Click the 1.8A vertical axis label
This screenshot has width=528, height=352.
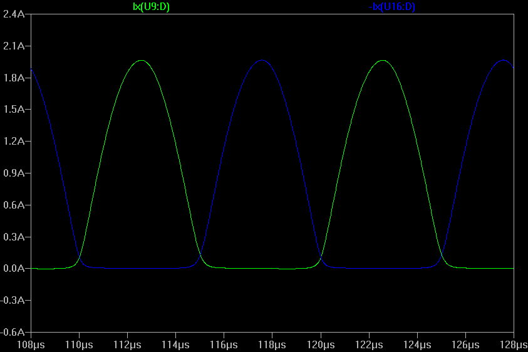tap(14, 78)
